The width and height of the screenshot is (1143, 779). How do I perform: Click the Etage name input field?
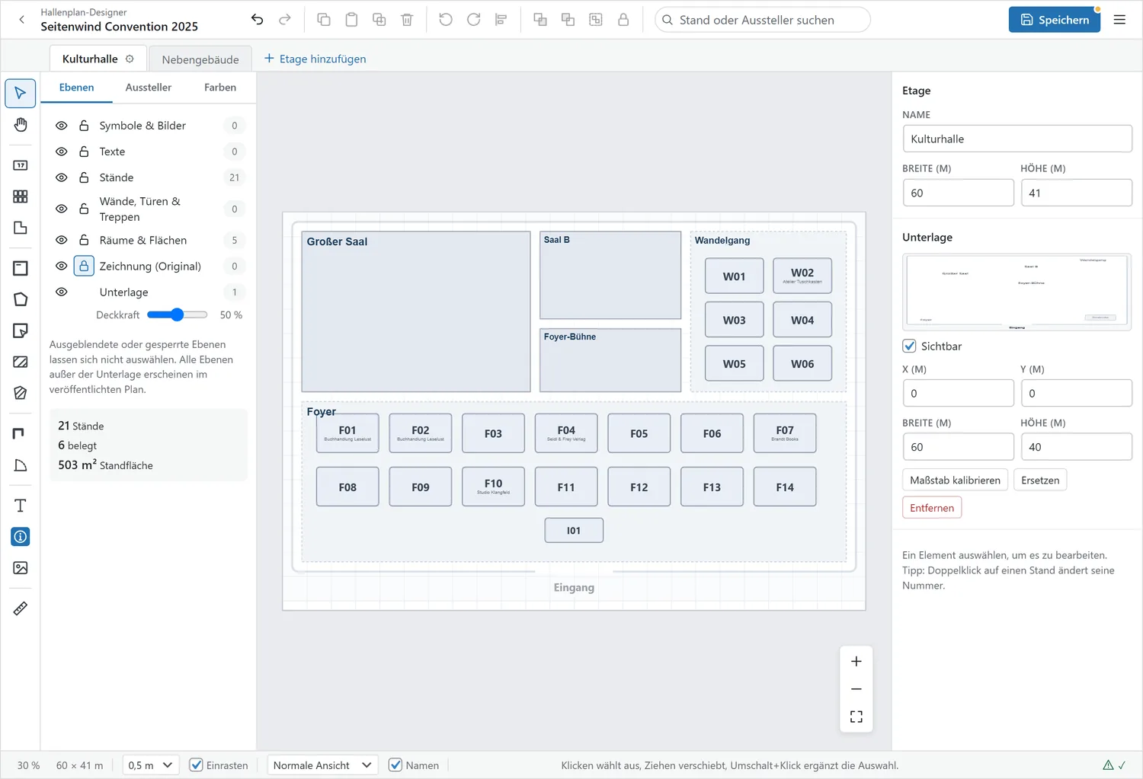coord(1017,139)
